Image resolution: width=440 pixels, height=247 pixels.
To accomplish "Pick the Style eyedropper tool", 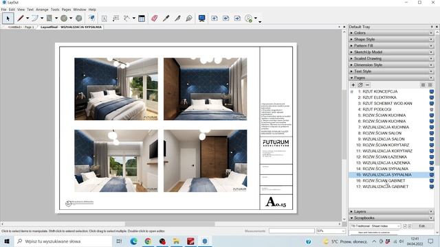I will pyautogui.click(x=166, y=19).
